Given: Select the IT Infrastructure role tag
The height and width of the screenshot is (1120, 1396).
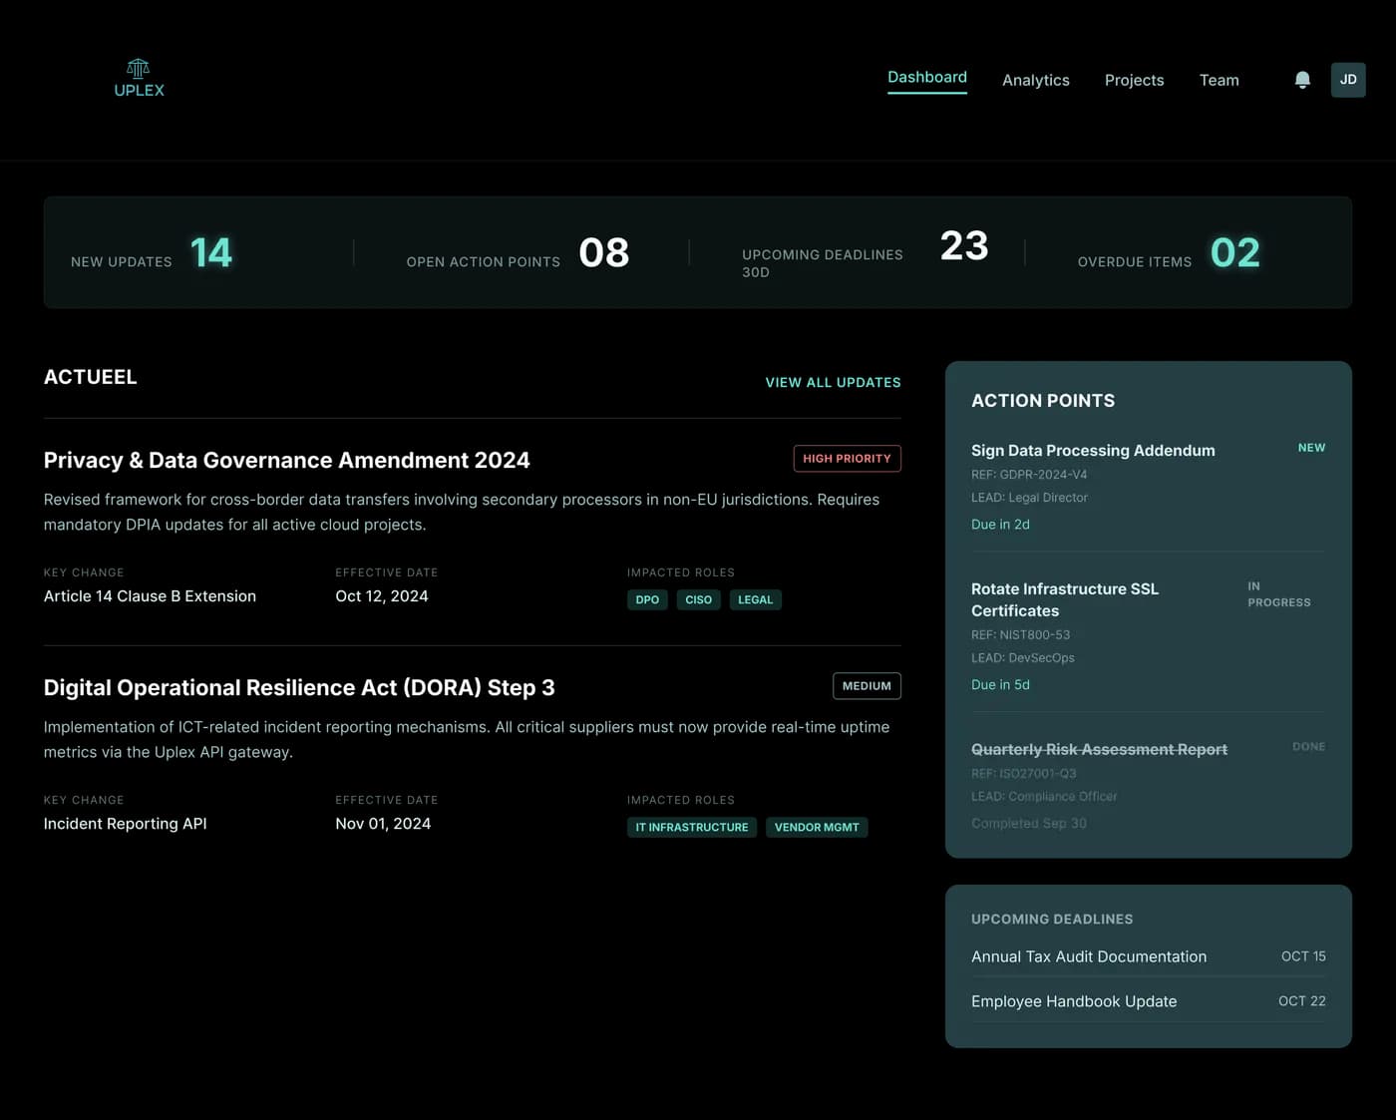Looking at the screenshot, I should [691, 827].
